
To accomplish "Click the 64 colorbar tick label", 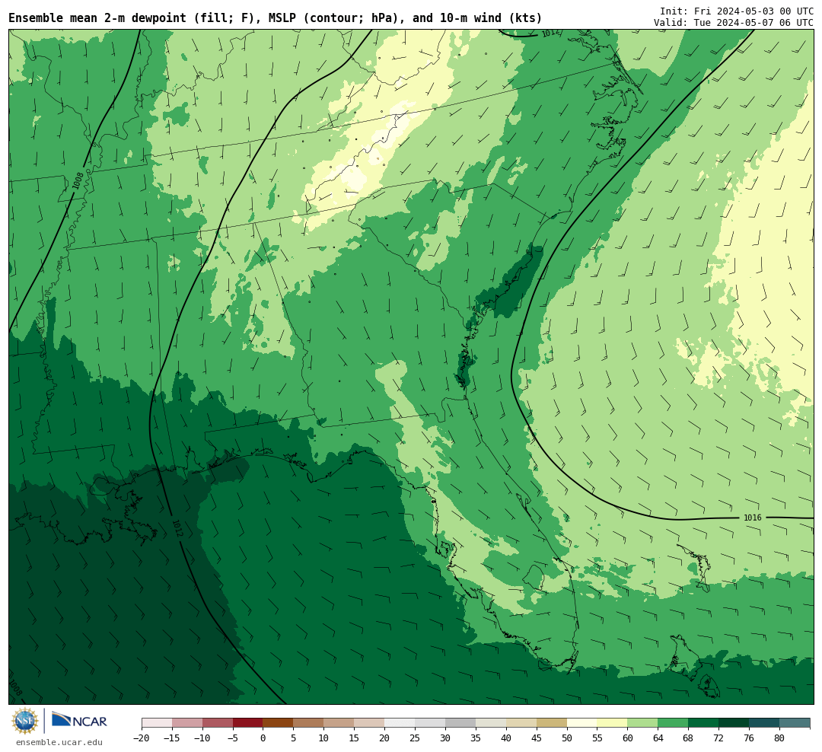I will pyautogui.click(x=658, y=738).
